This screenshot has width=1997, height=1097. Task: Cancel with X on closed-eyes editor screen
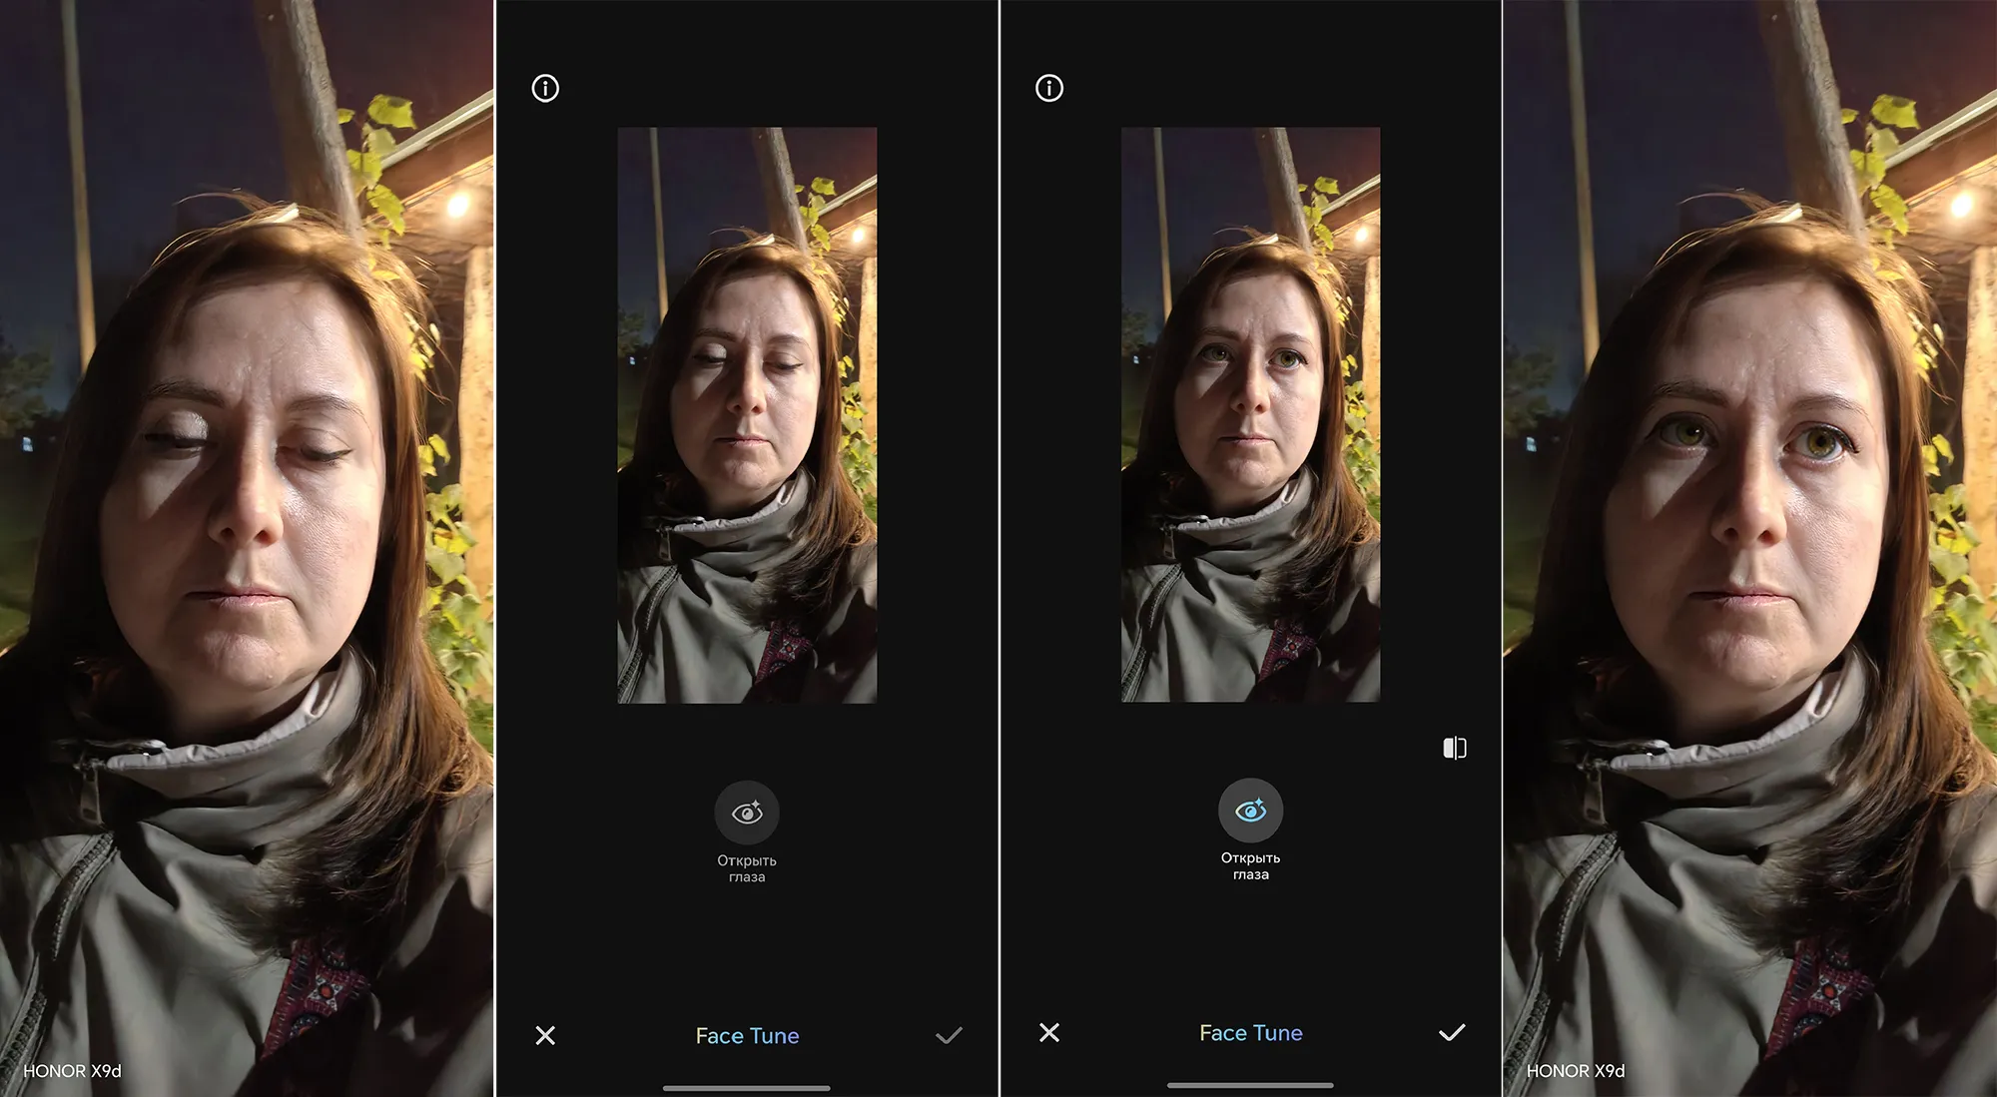(545, 1035)
